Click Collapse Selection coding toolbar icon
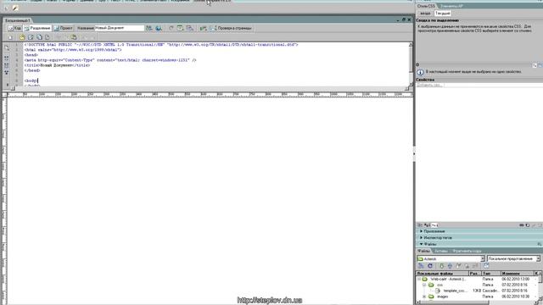543x305 pixels. click(7, 65)
